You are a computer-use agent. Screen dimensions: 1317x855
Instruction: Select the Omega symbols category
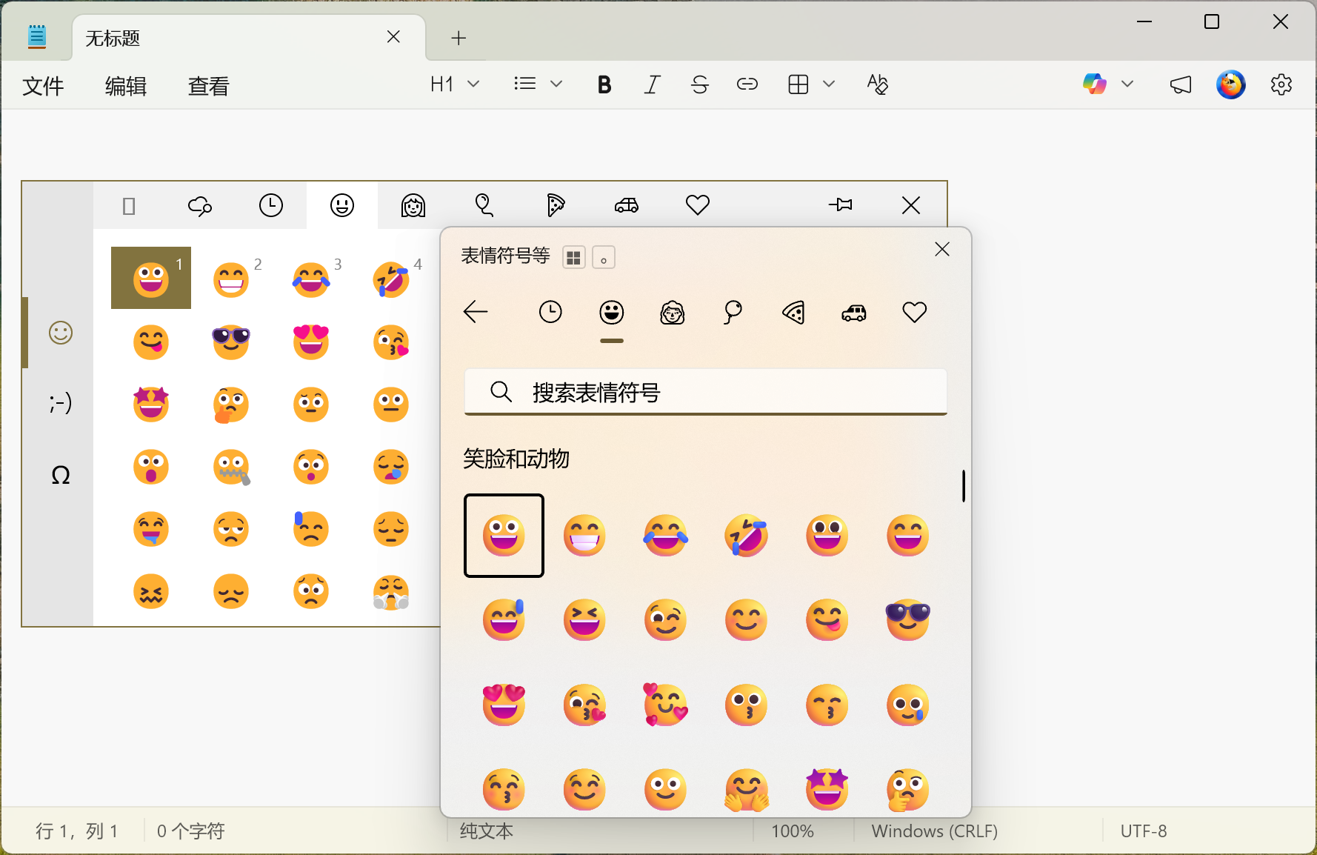[x=61, y=475]
